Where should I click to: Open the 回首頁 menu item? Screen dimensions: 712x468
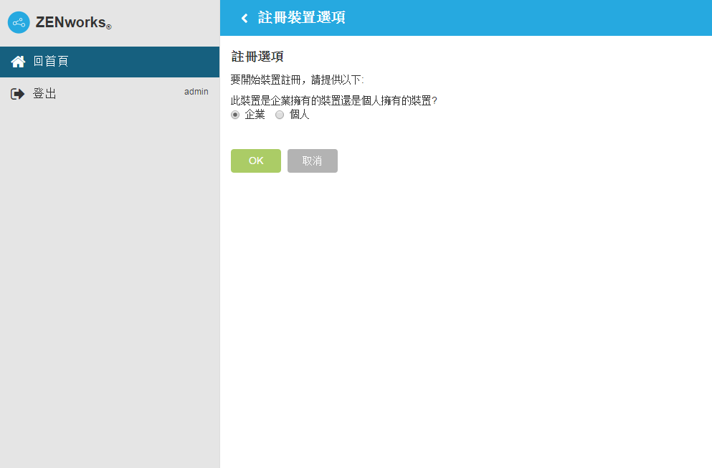click(x=110, y=62)
